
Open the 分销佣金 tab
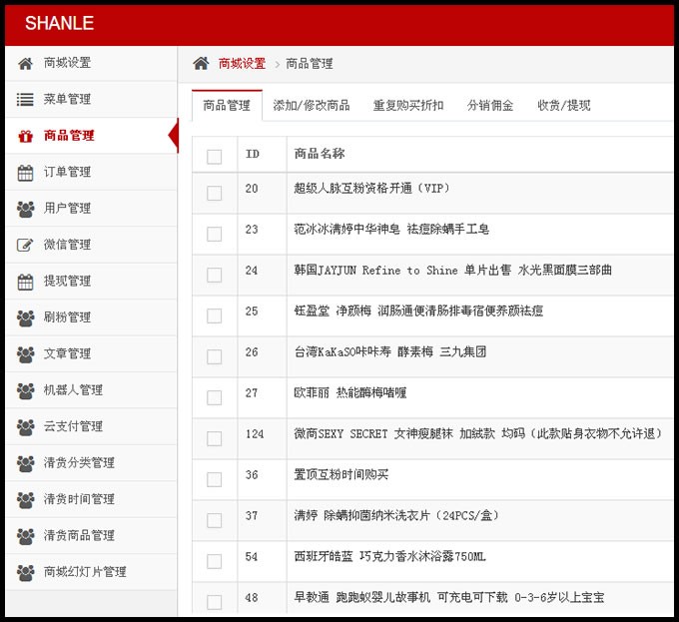point(490,105)
